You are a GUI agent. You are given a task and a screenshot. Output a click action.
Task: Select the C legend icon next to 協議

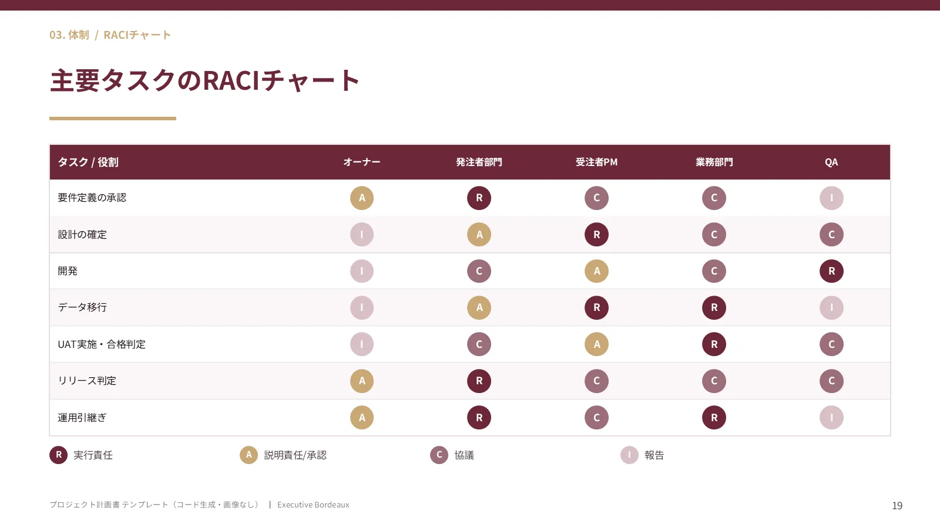click(439, 455)
